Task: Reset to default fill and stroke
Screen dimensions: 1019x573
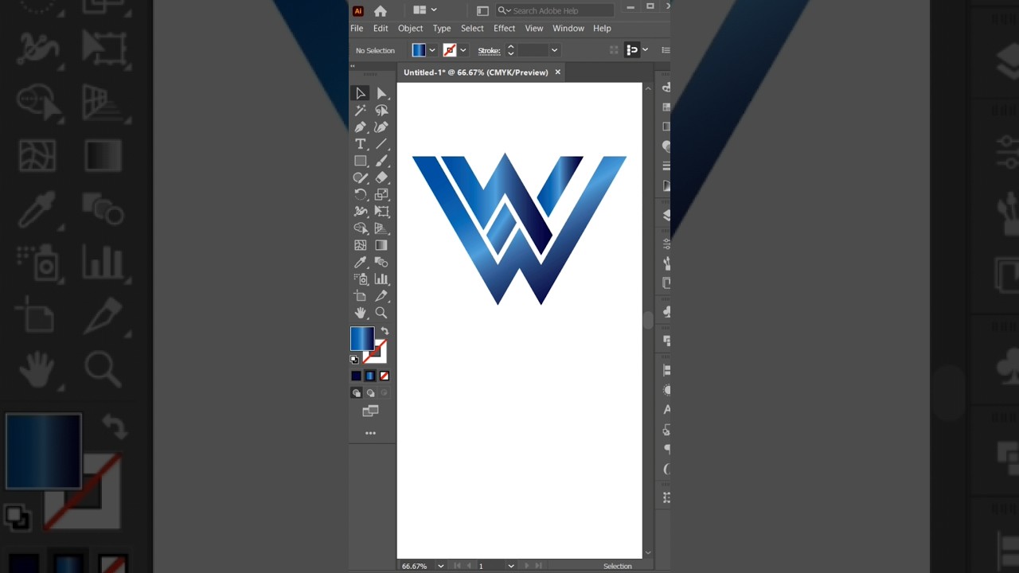Action: click(x=354, y=360)
